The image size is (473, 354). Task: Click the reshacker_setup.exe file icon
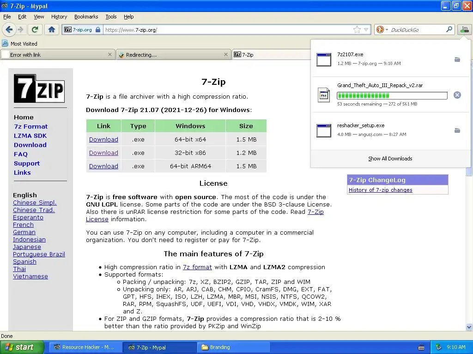tap(324, 130)
